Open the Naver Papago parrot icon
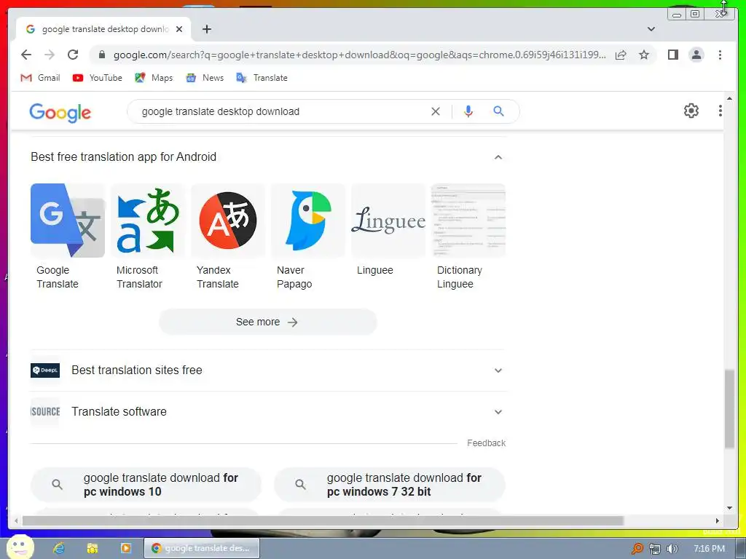The height and width of the screenshot is (559, 746). pos(308,221)
